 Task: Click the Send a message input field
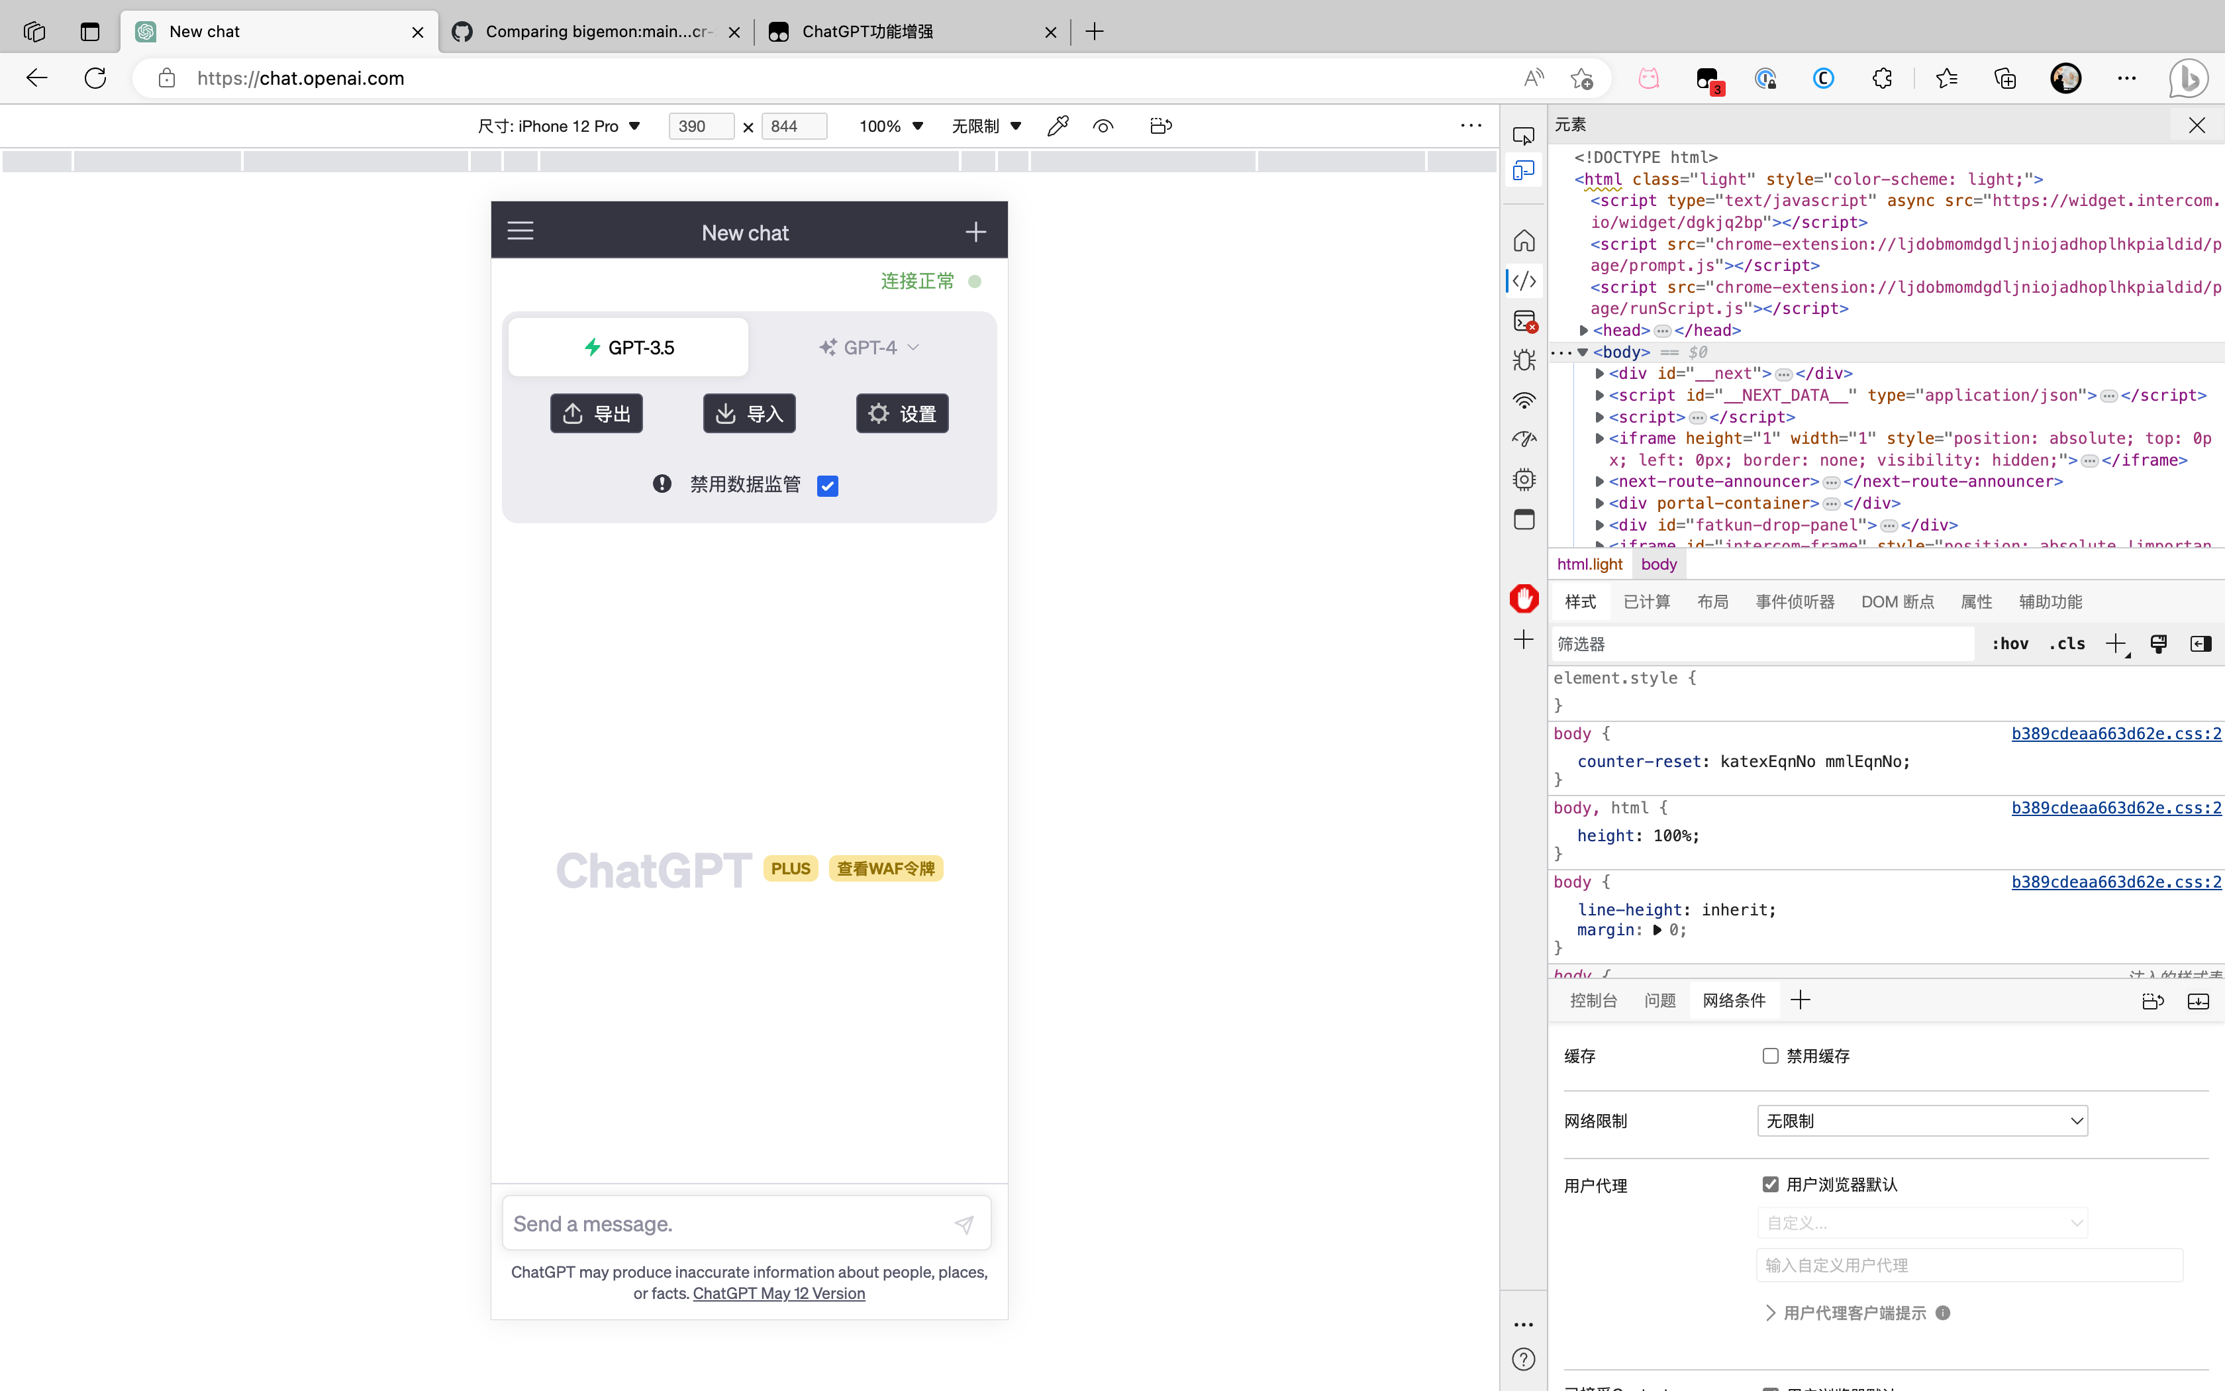(746, 1223)
